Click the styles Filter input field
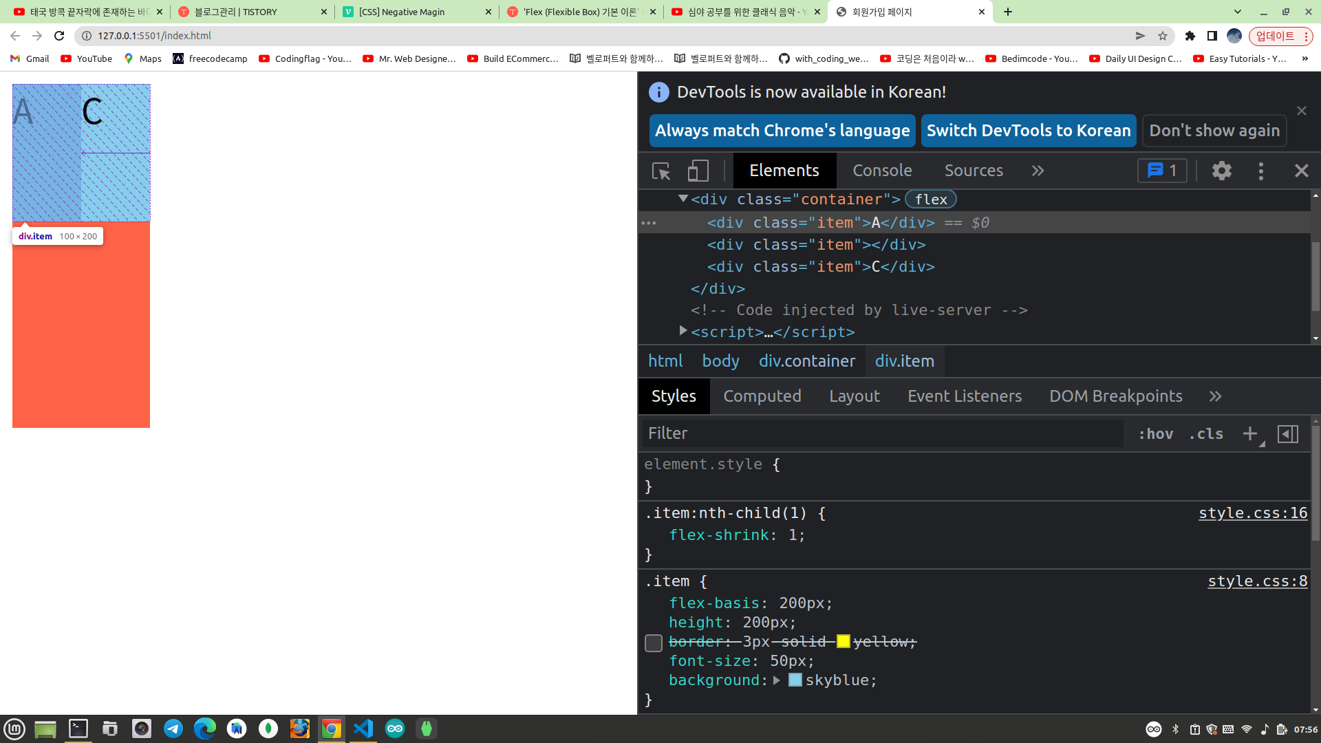 point(881,433)
